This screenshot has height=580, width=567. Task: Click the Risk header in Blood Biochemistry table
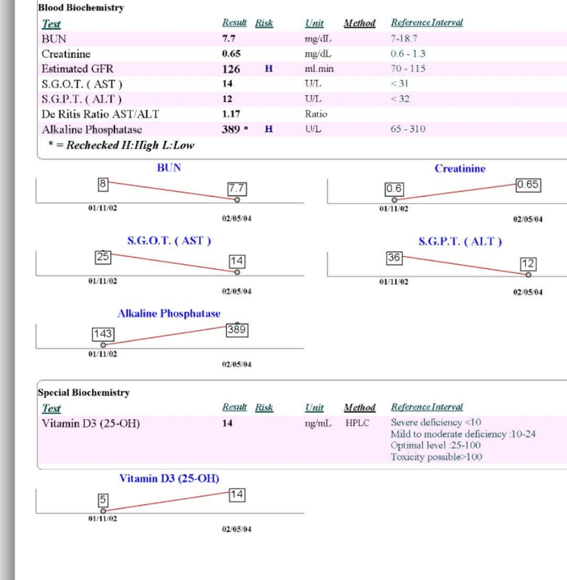point(264,23)
